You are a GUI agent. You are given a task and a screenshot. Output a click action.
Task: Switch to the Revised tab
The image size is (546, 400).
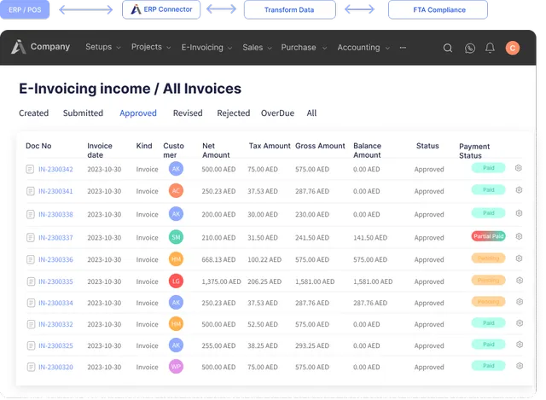click(188, 113)
